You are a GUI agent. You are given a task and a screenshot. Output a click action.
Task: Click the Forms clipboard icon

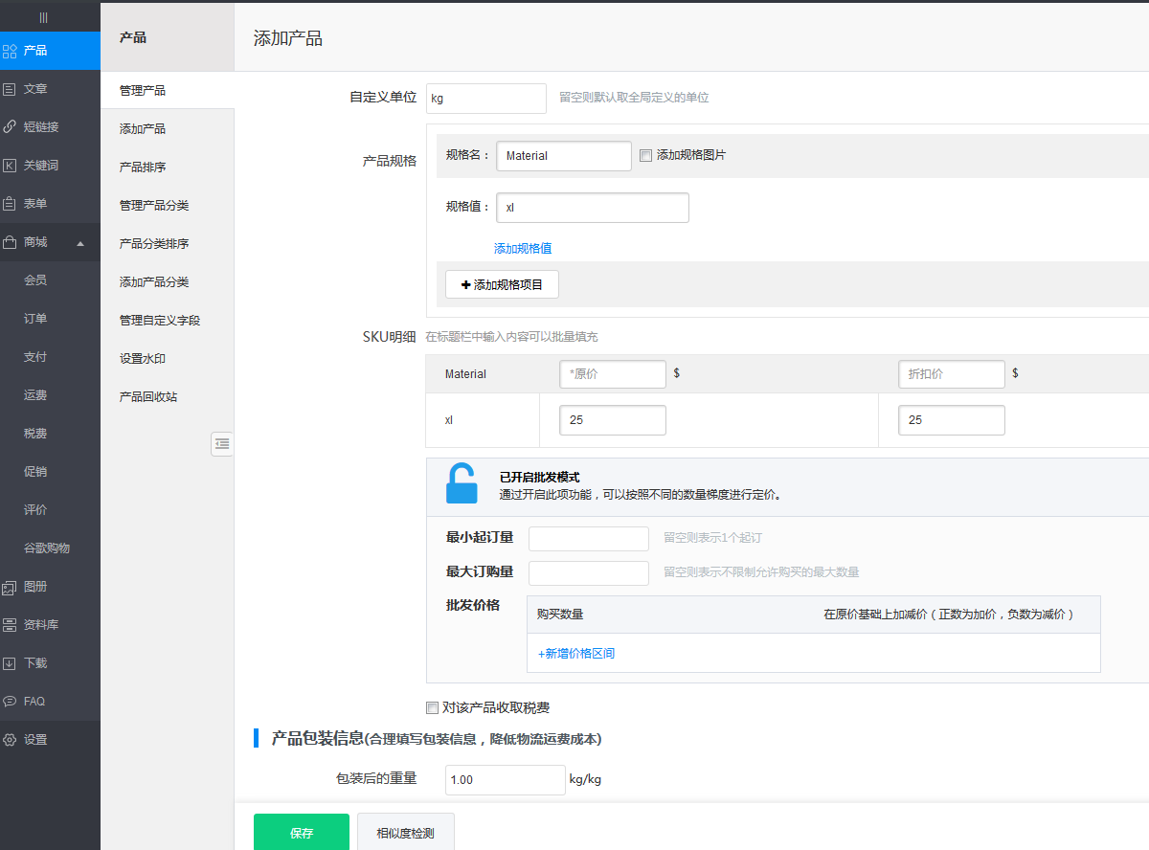[x=10, y=204]
